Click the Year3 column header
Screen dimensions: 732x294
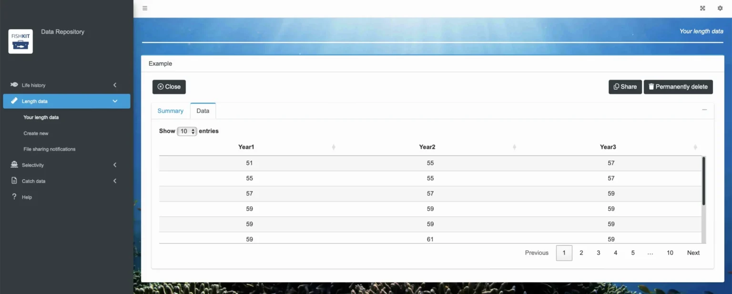609,147
